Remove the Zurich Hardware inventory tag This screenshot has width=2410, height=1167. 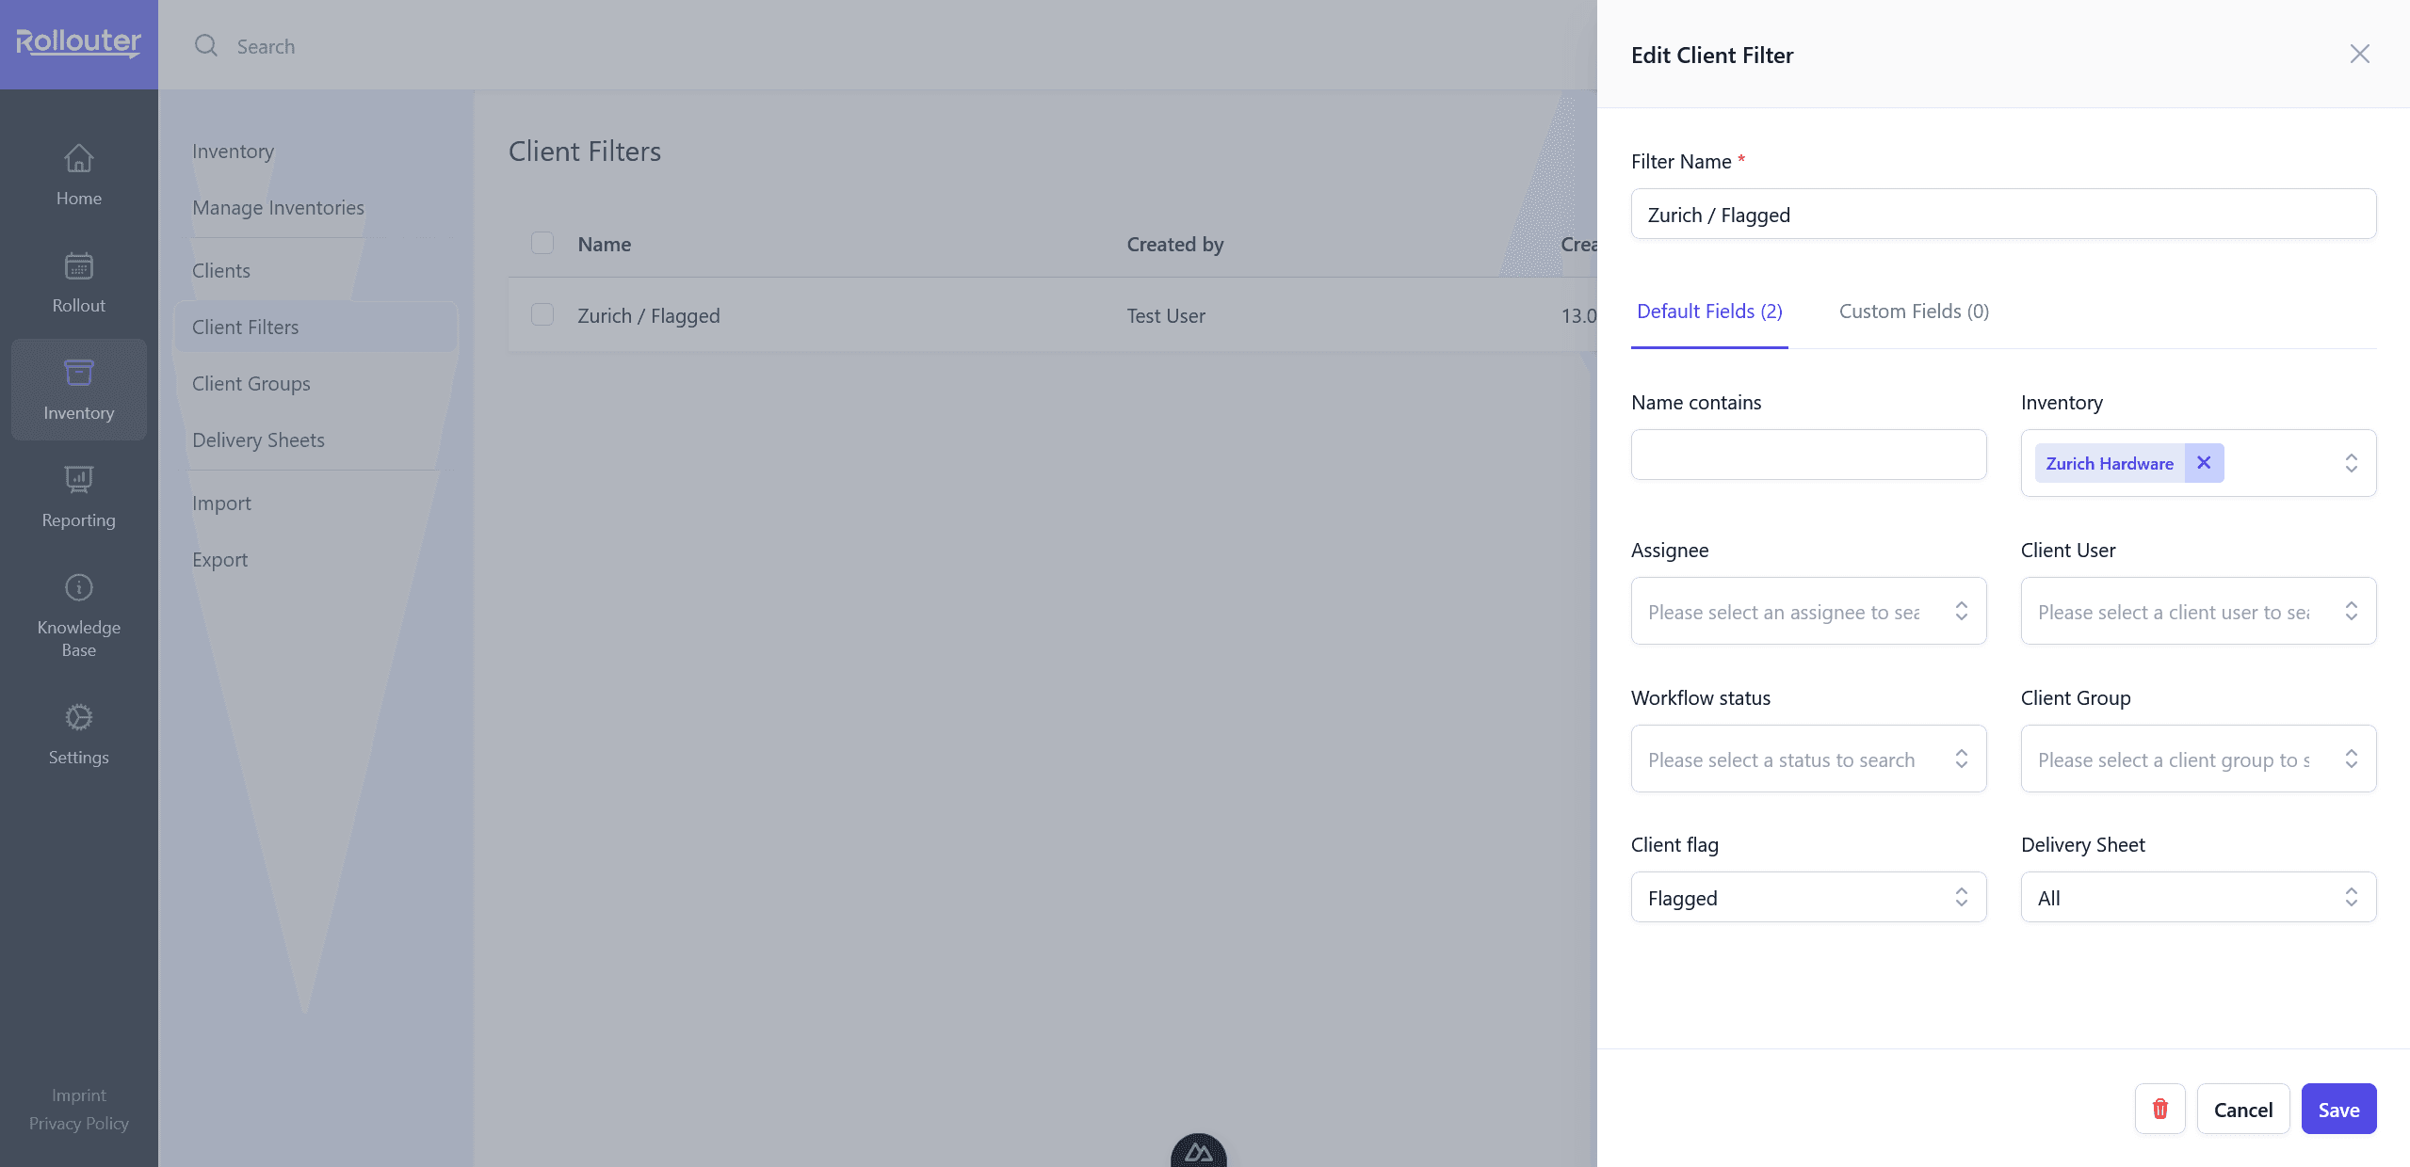coord(2204,463)
